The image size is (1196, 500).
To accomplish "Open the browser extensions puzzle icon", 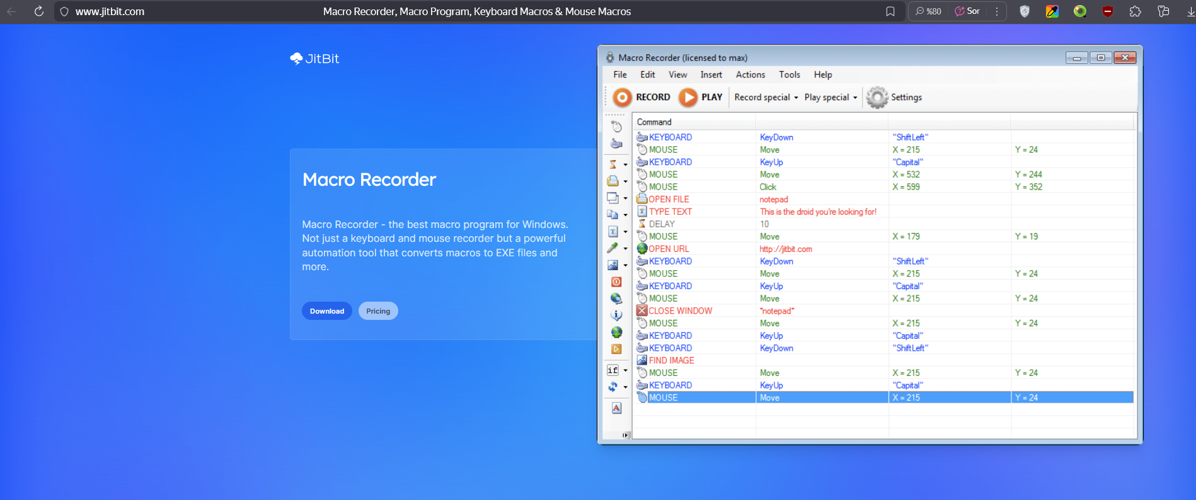I will (1136, 11).
